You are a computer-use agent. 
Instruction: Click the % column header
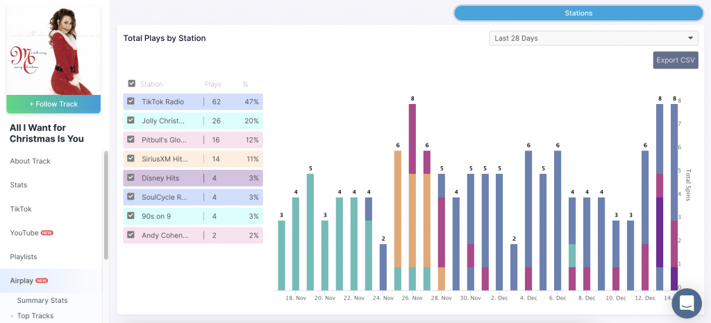pos(245,84)
